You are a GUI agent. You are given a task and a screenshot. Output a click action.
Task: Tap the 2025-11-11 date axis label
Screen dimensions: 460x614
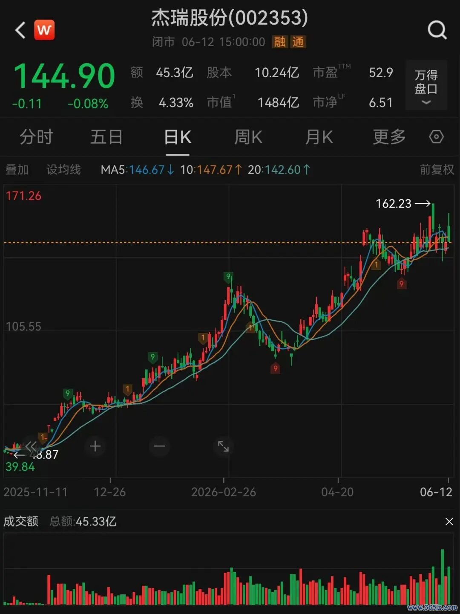coord(36,492)
